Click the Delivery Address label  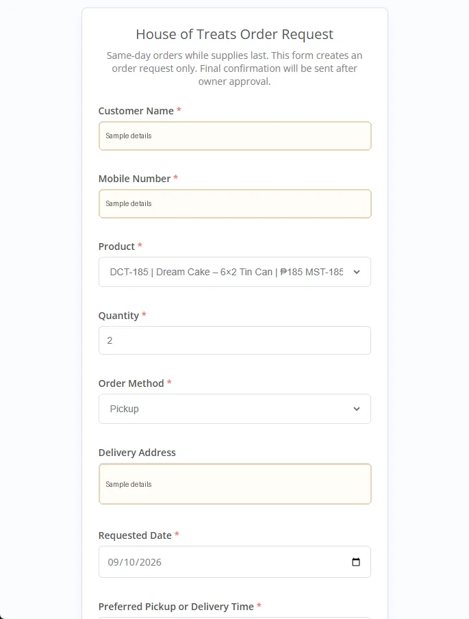(137, 453)
